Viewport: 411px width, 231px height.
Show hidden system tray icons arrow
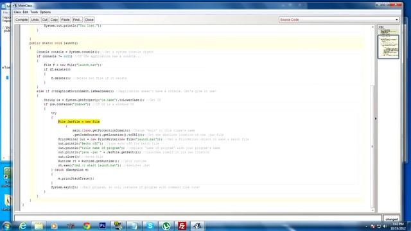366,227
